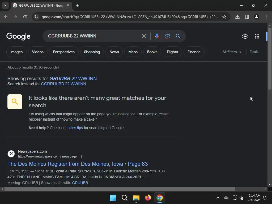
Task: Switch to Videos results
Action: 38,52
